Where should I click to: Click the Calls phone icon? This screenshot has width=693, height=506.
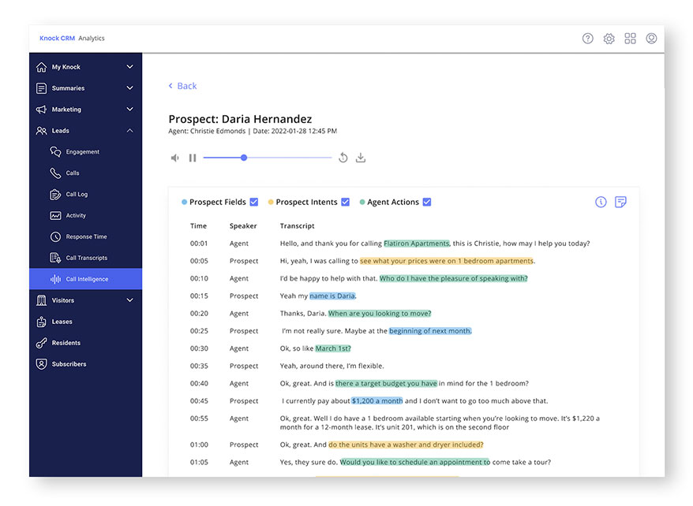(x=55, y=173)
